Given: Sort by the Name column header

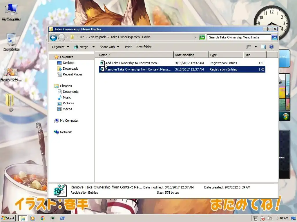Looking at the screenshot, I should [134, 55].
